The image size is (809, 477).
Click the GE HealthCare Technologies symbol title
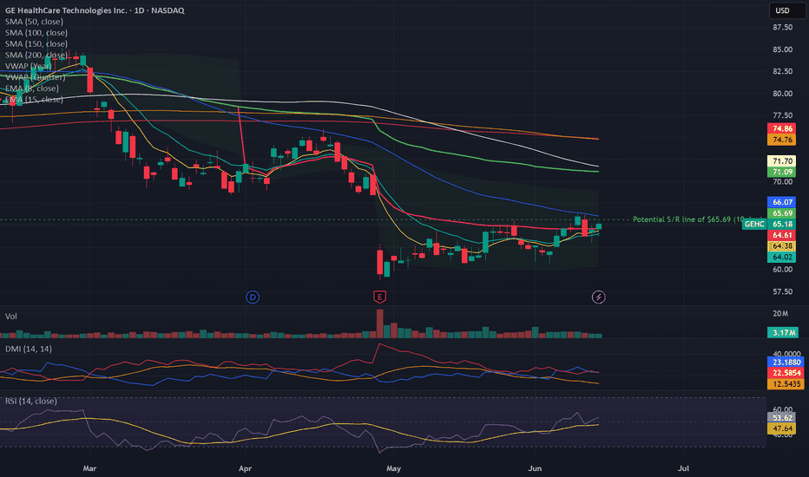click(x=95, y=10)
